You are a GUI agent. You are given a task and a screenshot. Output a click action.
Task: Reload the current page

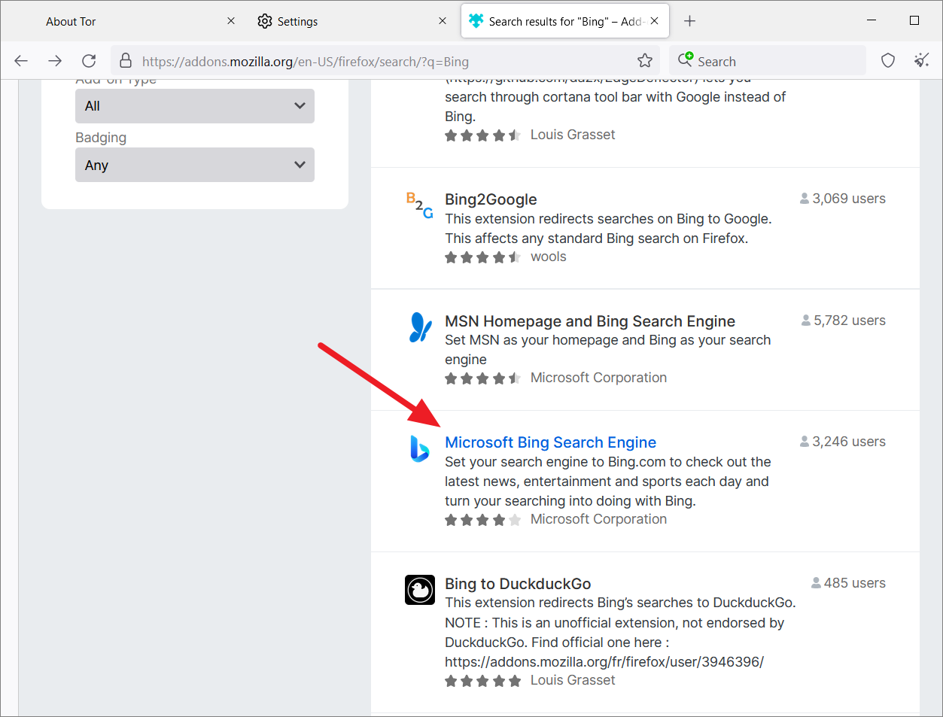coord(89,61)
